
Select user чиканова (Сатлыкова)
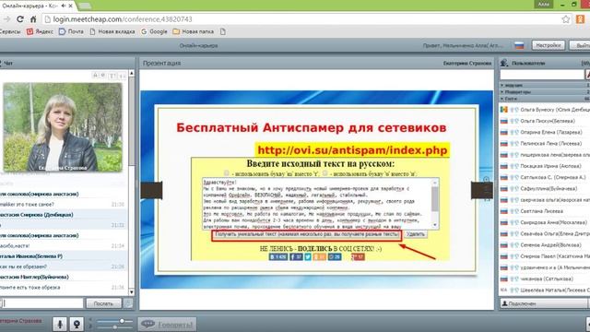pos(547,279)
